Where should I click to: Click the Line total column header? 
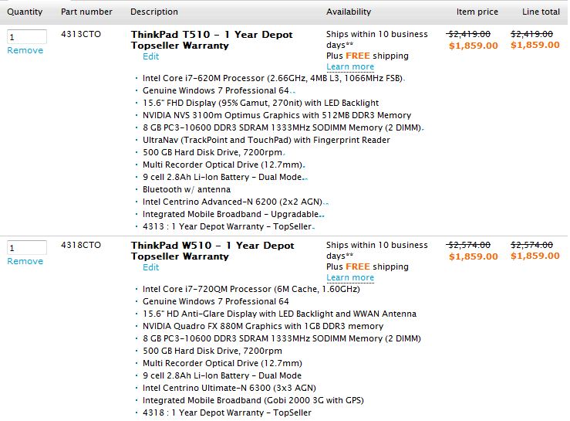point(541,12)
